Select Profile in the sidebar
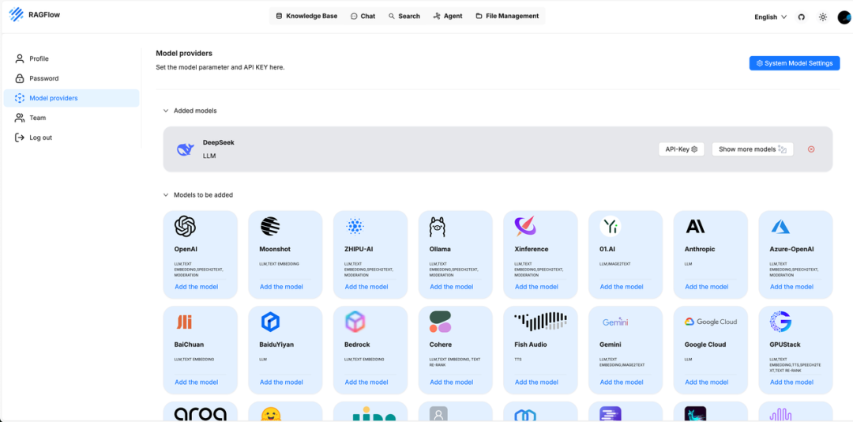This screenshot has width=853, height=422. [71, 58]
